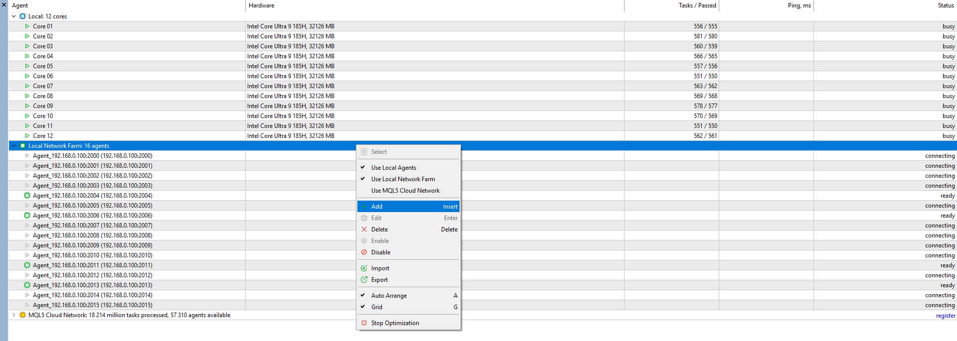Sort by the Agent column header
Viewport: 957px width, 341px height.
[x=127, y=5]
